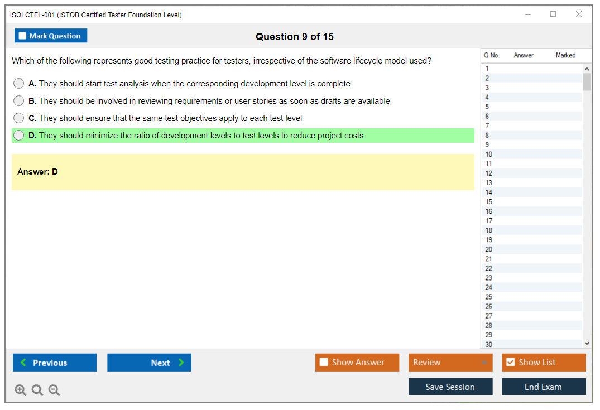Open the Review dropdown menu
The image size is (600, 410).
tap(450, 363)
